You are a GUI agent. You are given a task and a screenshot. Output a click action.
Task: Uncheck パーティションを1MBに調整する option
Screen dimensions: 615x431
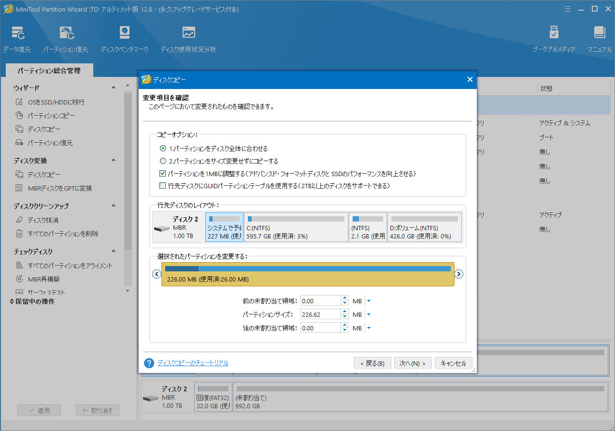pos(163,173)
